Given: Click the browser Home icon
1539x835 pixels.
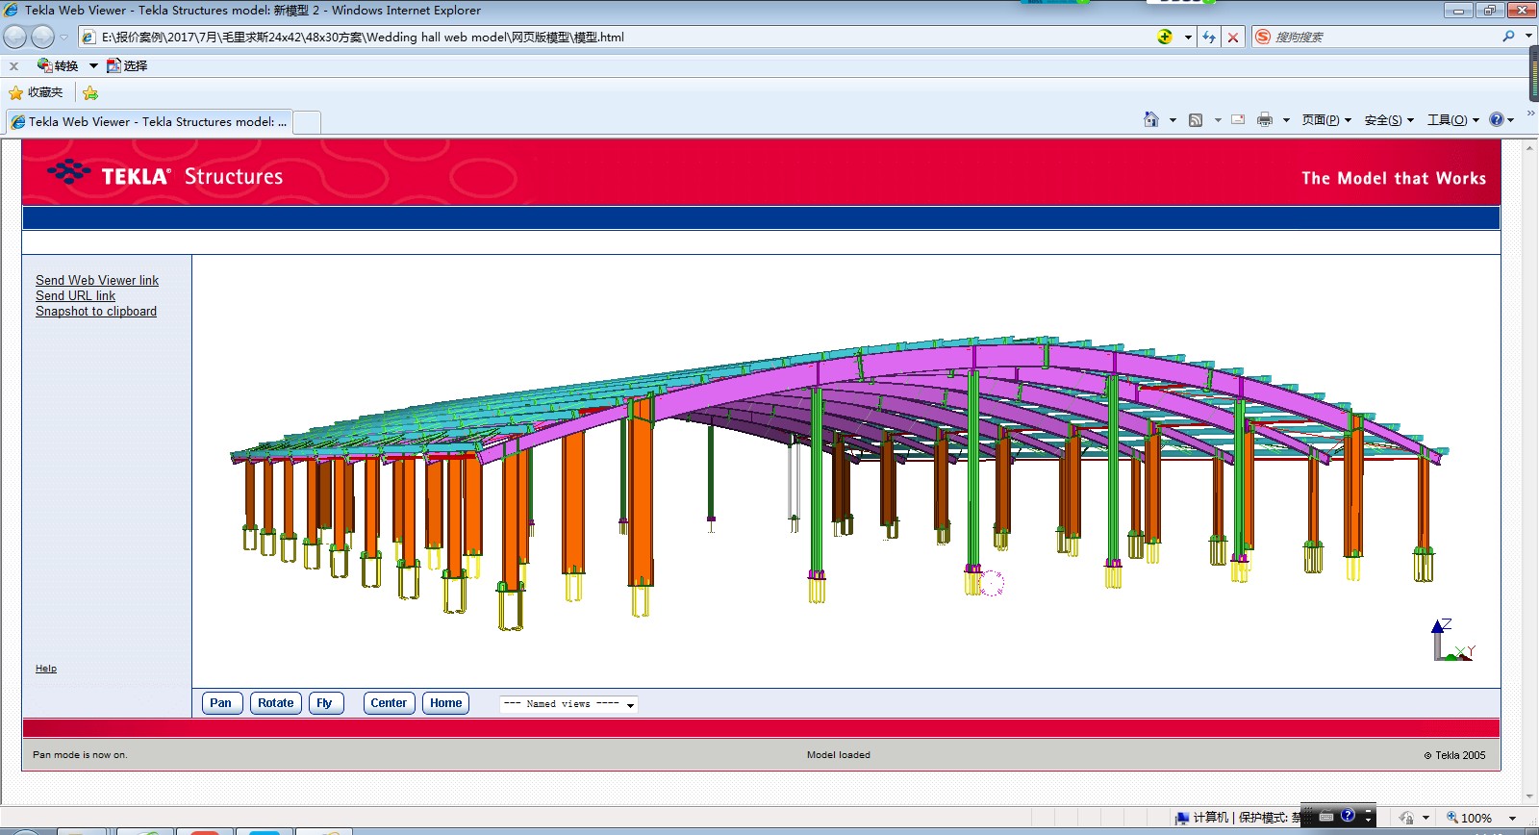Looking at the screenshot, I should tap(1150, 119).
